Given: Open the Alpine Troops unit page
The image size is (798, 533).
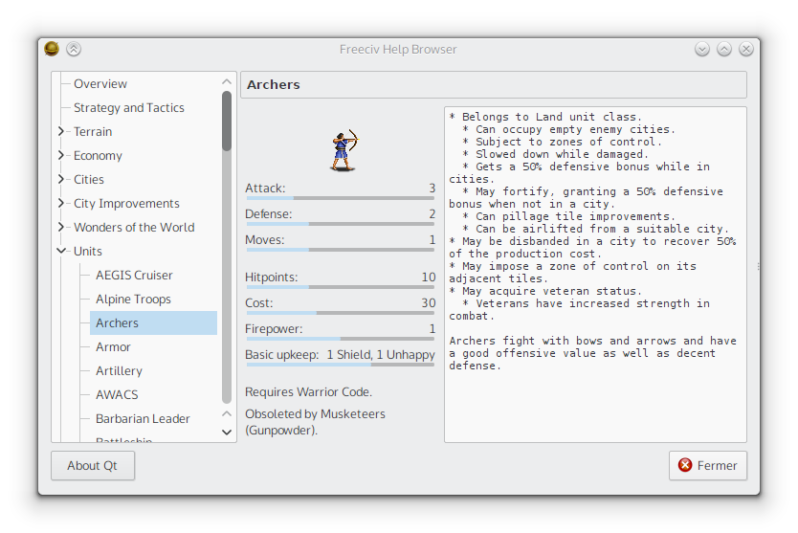Looking at the screenshot, I should click(133, 300).
